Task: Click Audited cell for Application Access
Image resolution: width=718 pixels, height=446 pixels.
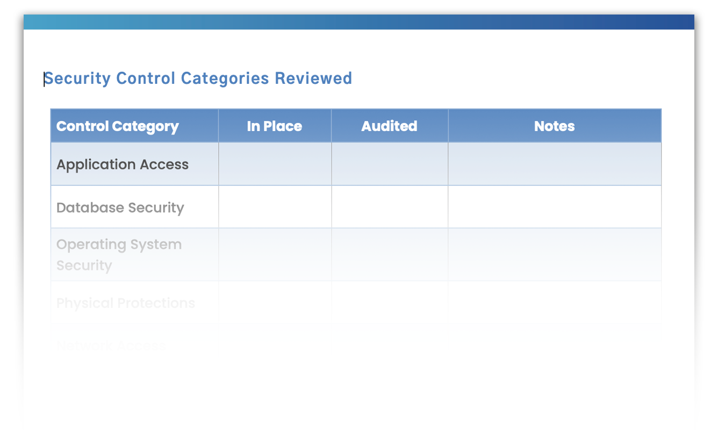Action: [390, 164]
